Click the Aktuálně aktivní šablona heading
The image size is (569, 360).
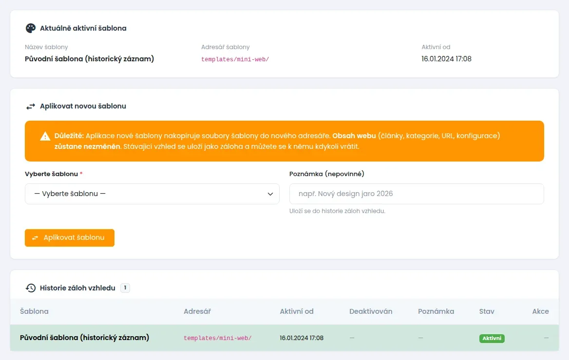point(83,28)
